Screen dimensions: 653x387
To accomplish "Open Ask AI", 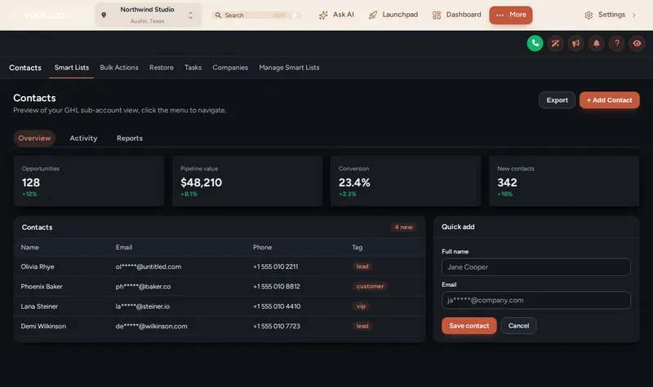I will point(336,15).
